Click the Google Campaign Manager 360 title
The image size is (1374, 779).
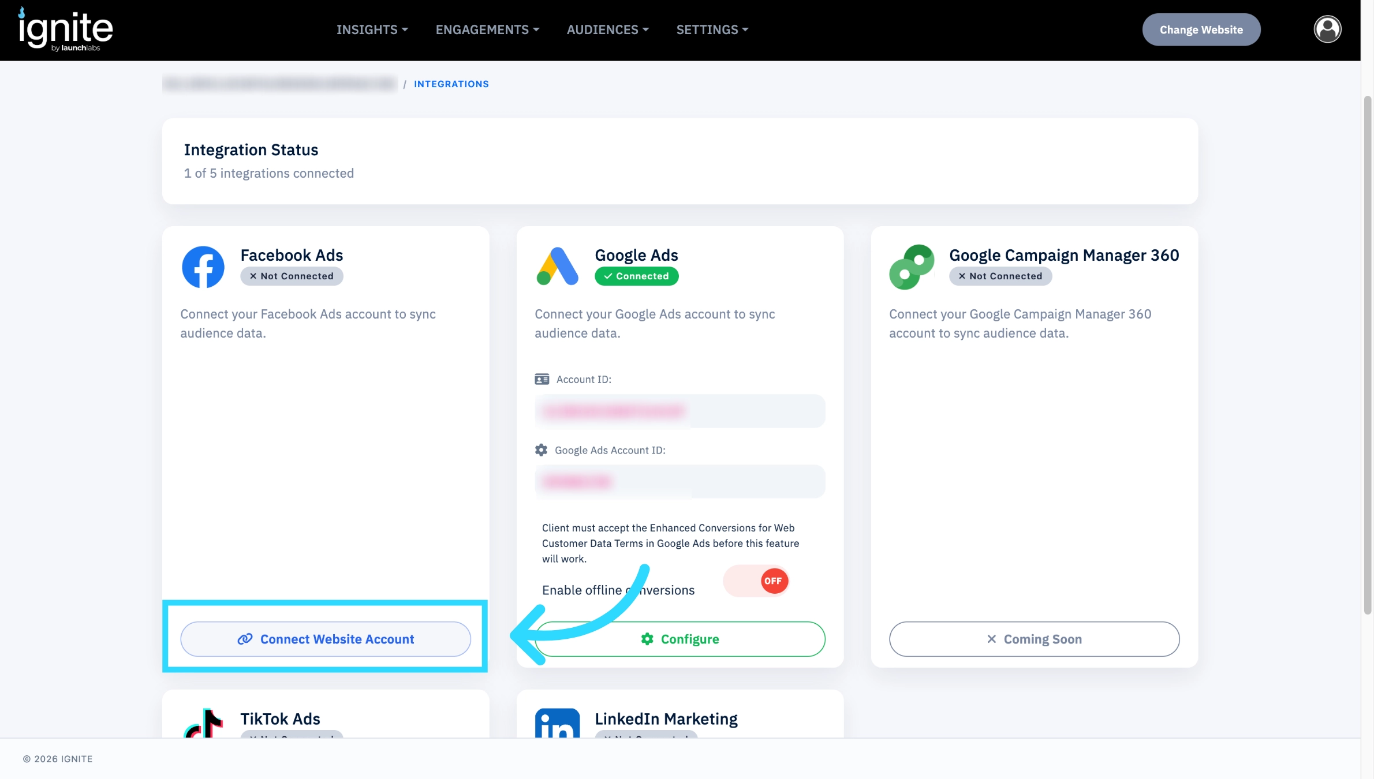click(x=1064, y=255)
